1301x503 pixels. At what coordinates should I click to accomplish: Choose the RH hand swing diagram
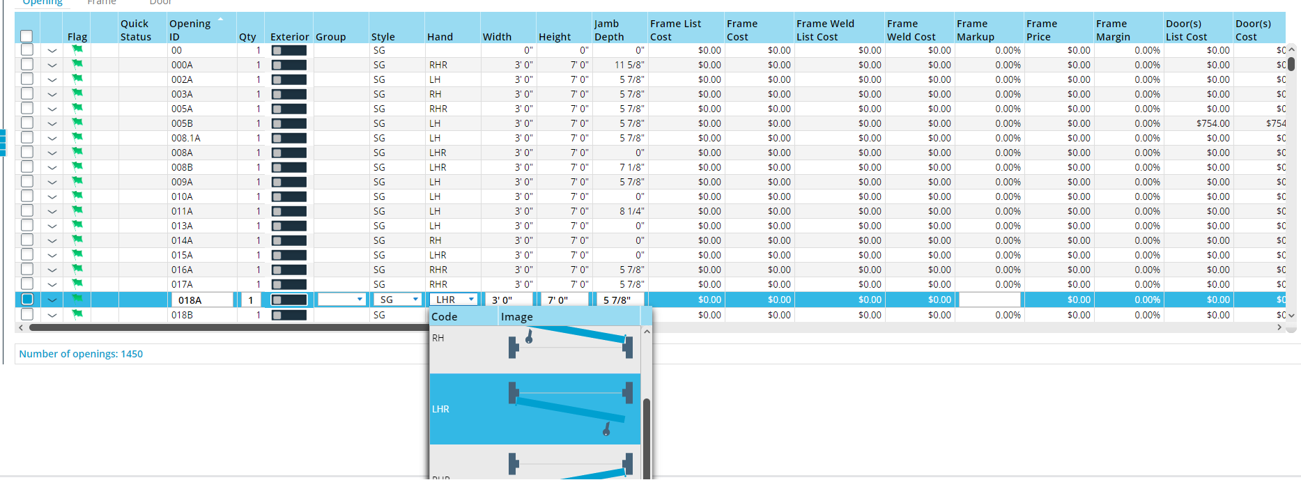click(569, 341)
